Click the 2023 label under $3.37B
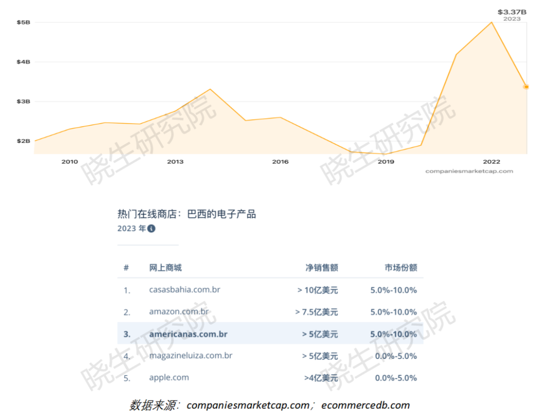This screenshot has height=413, width=536. point(512,19)
